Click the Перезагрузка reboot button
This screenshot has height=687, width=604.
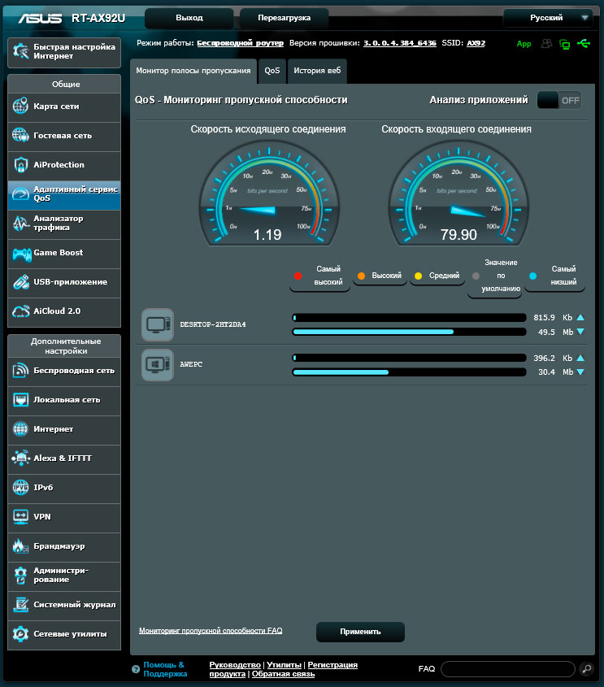[x=285, y=18]
